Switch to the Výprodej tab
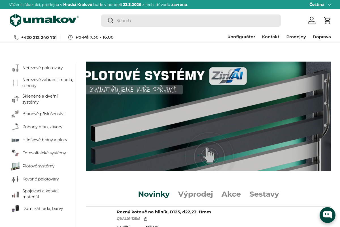 coord(195,194)
